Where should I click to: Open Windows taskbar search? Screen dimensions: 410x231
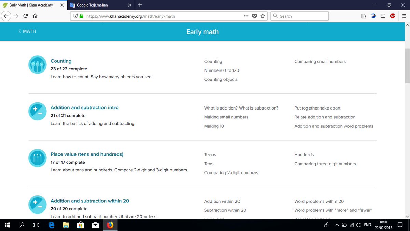point(22,225)
